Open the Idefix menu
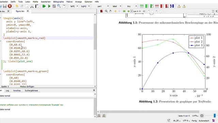 (13, 2)
